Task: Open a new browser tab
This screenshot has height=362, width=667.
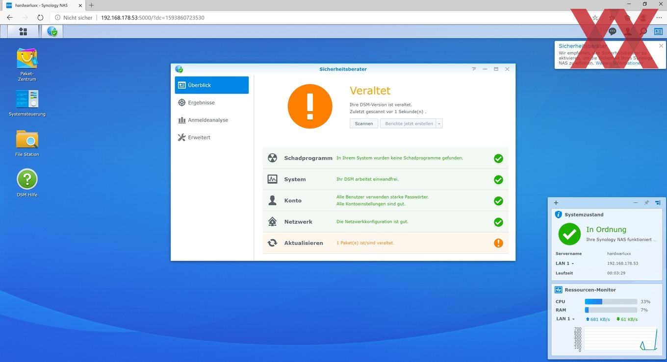Action: (x=91, y=5)
